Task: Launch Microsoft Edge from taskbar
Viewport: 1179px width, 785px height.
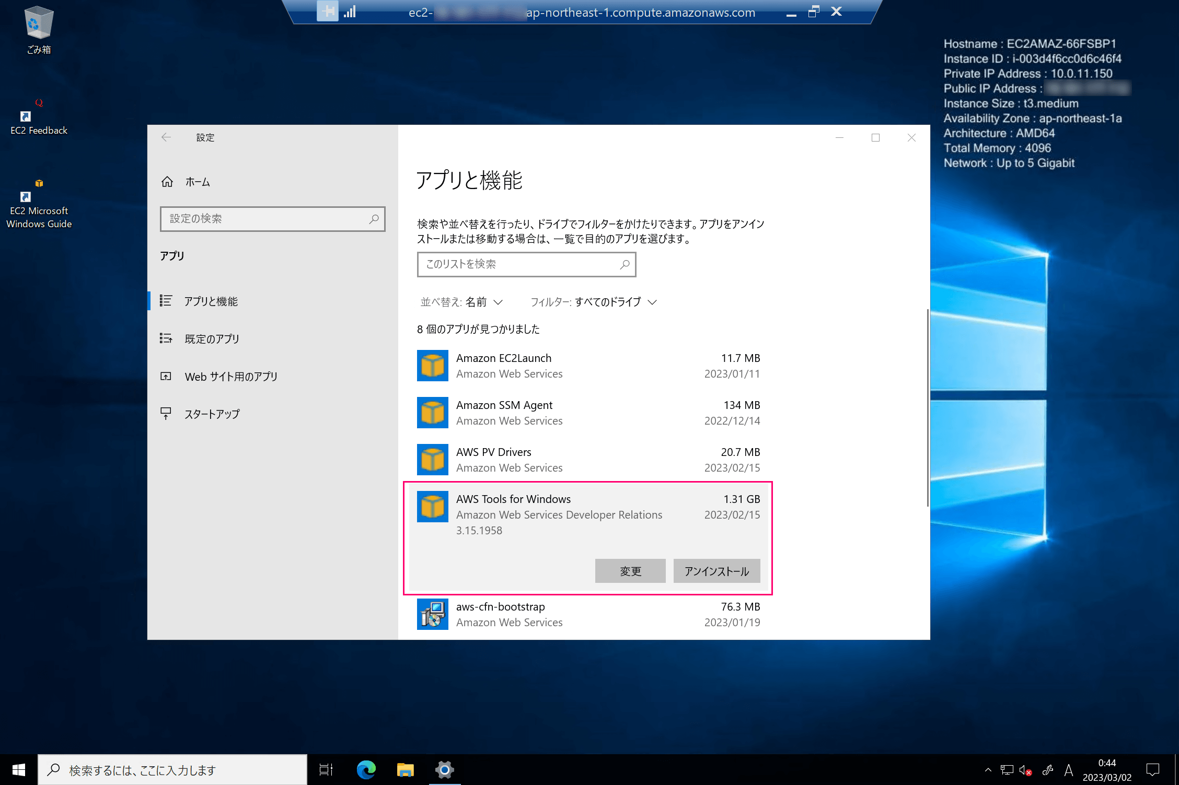Action: tap(366, 770)
